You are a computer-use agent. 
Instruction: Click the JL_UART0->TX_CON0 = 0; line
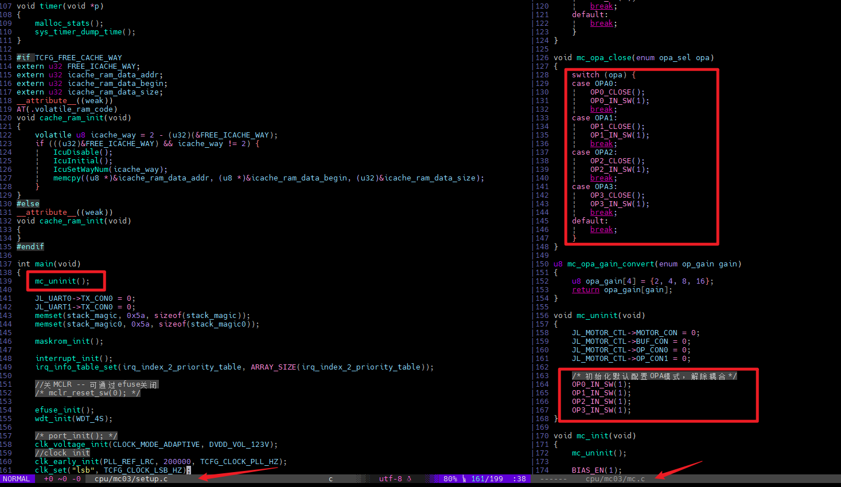point(85,299)
